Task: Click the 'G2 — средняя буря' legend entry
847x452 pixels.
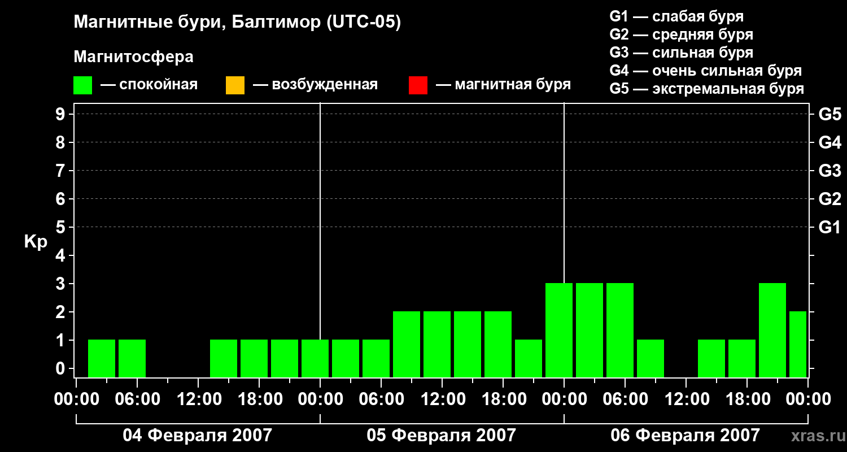Action: click(681, 34)
